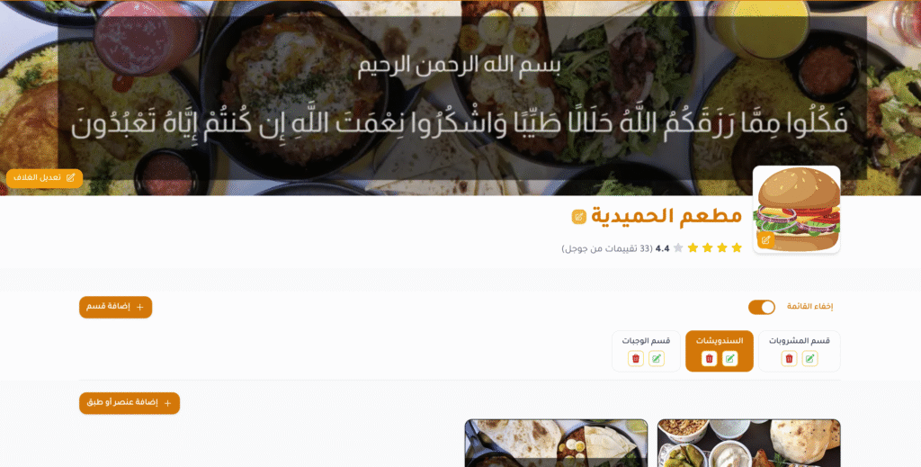This screenshot has height=467, width=921.
Task: Click the edit icon on the burger logo
Action: tap(765, 240)
